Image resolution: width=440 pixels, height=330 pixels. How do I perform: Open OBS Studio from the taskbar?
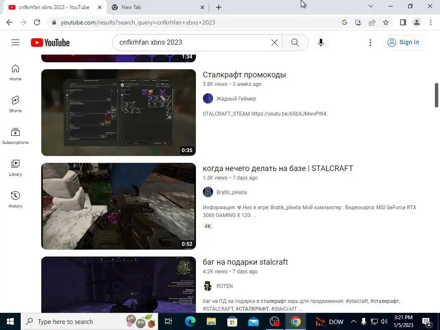click(x=275, y=321)
